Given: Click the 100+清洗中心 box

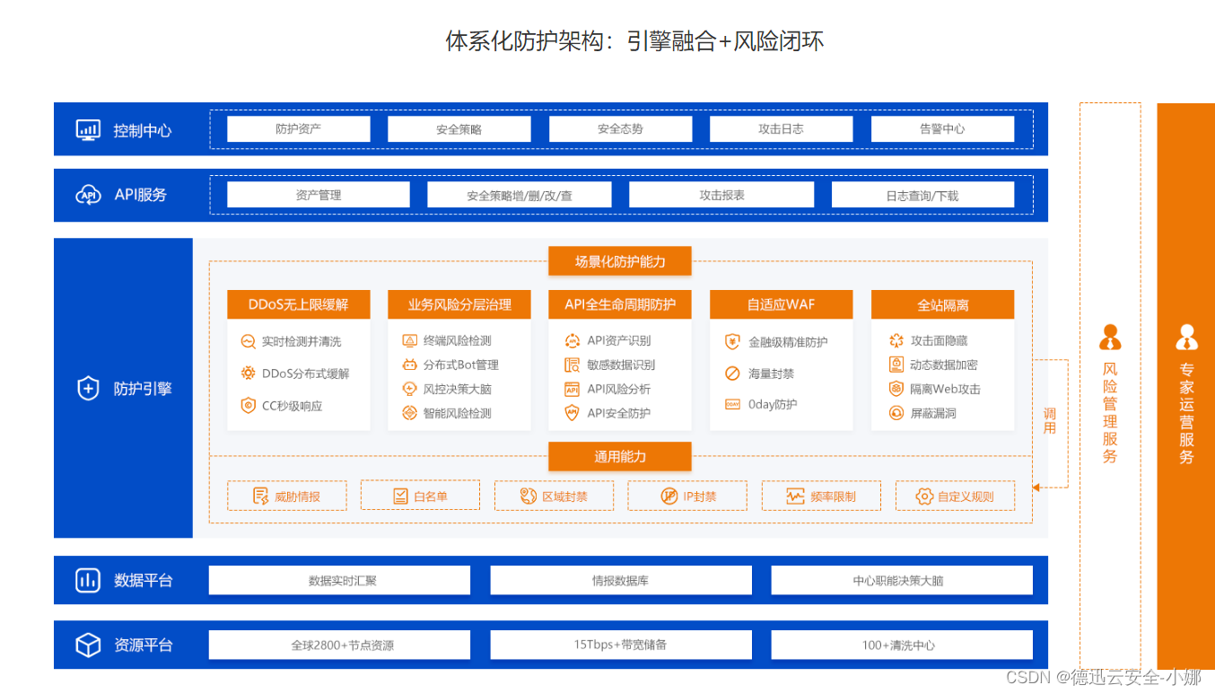Looking at the screenshot, I should tap(901, 645).
